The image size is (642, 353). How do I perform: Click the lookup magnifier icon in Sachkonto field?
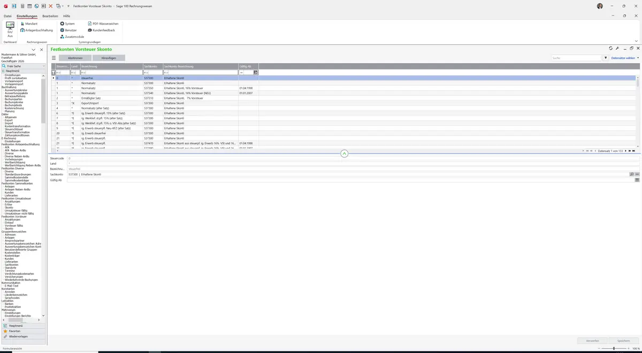631,174
